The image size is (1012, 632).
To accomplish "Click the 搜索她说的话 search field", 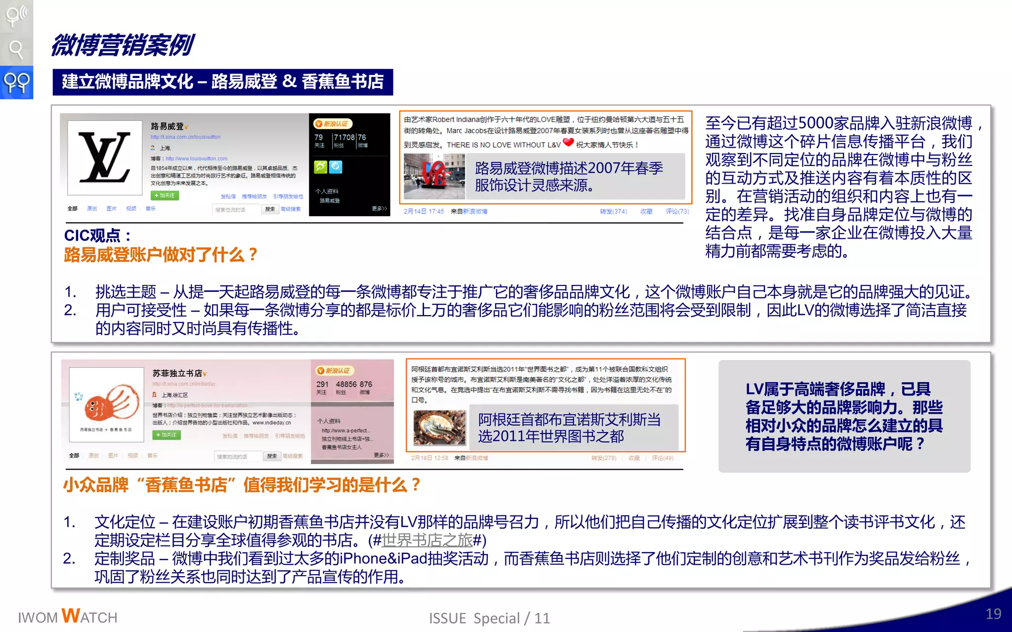I will (x=238, y=456).
